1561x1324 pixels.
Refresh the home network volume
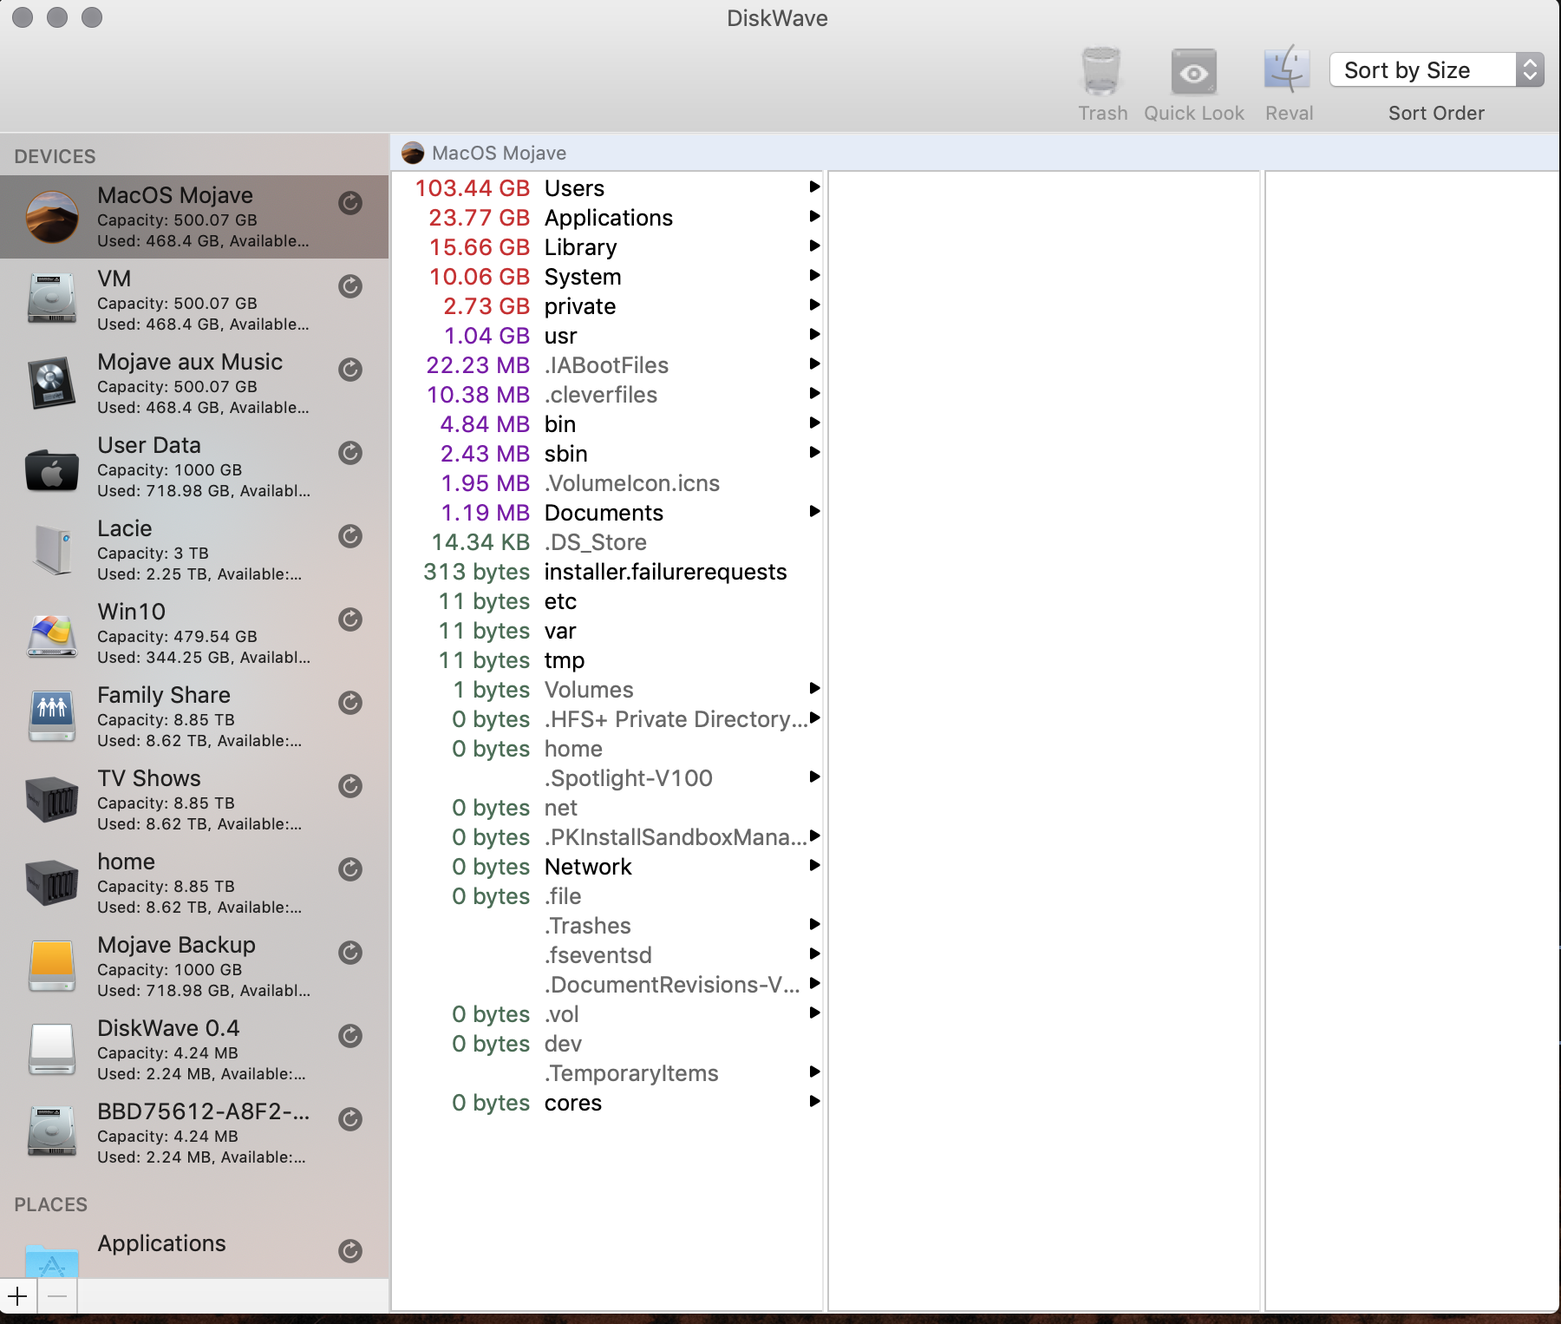350,869
